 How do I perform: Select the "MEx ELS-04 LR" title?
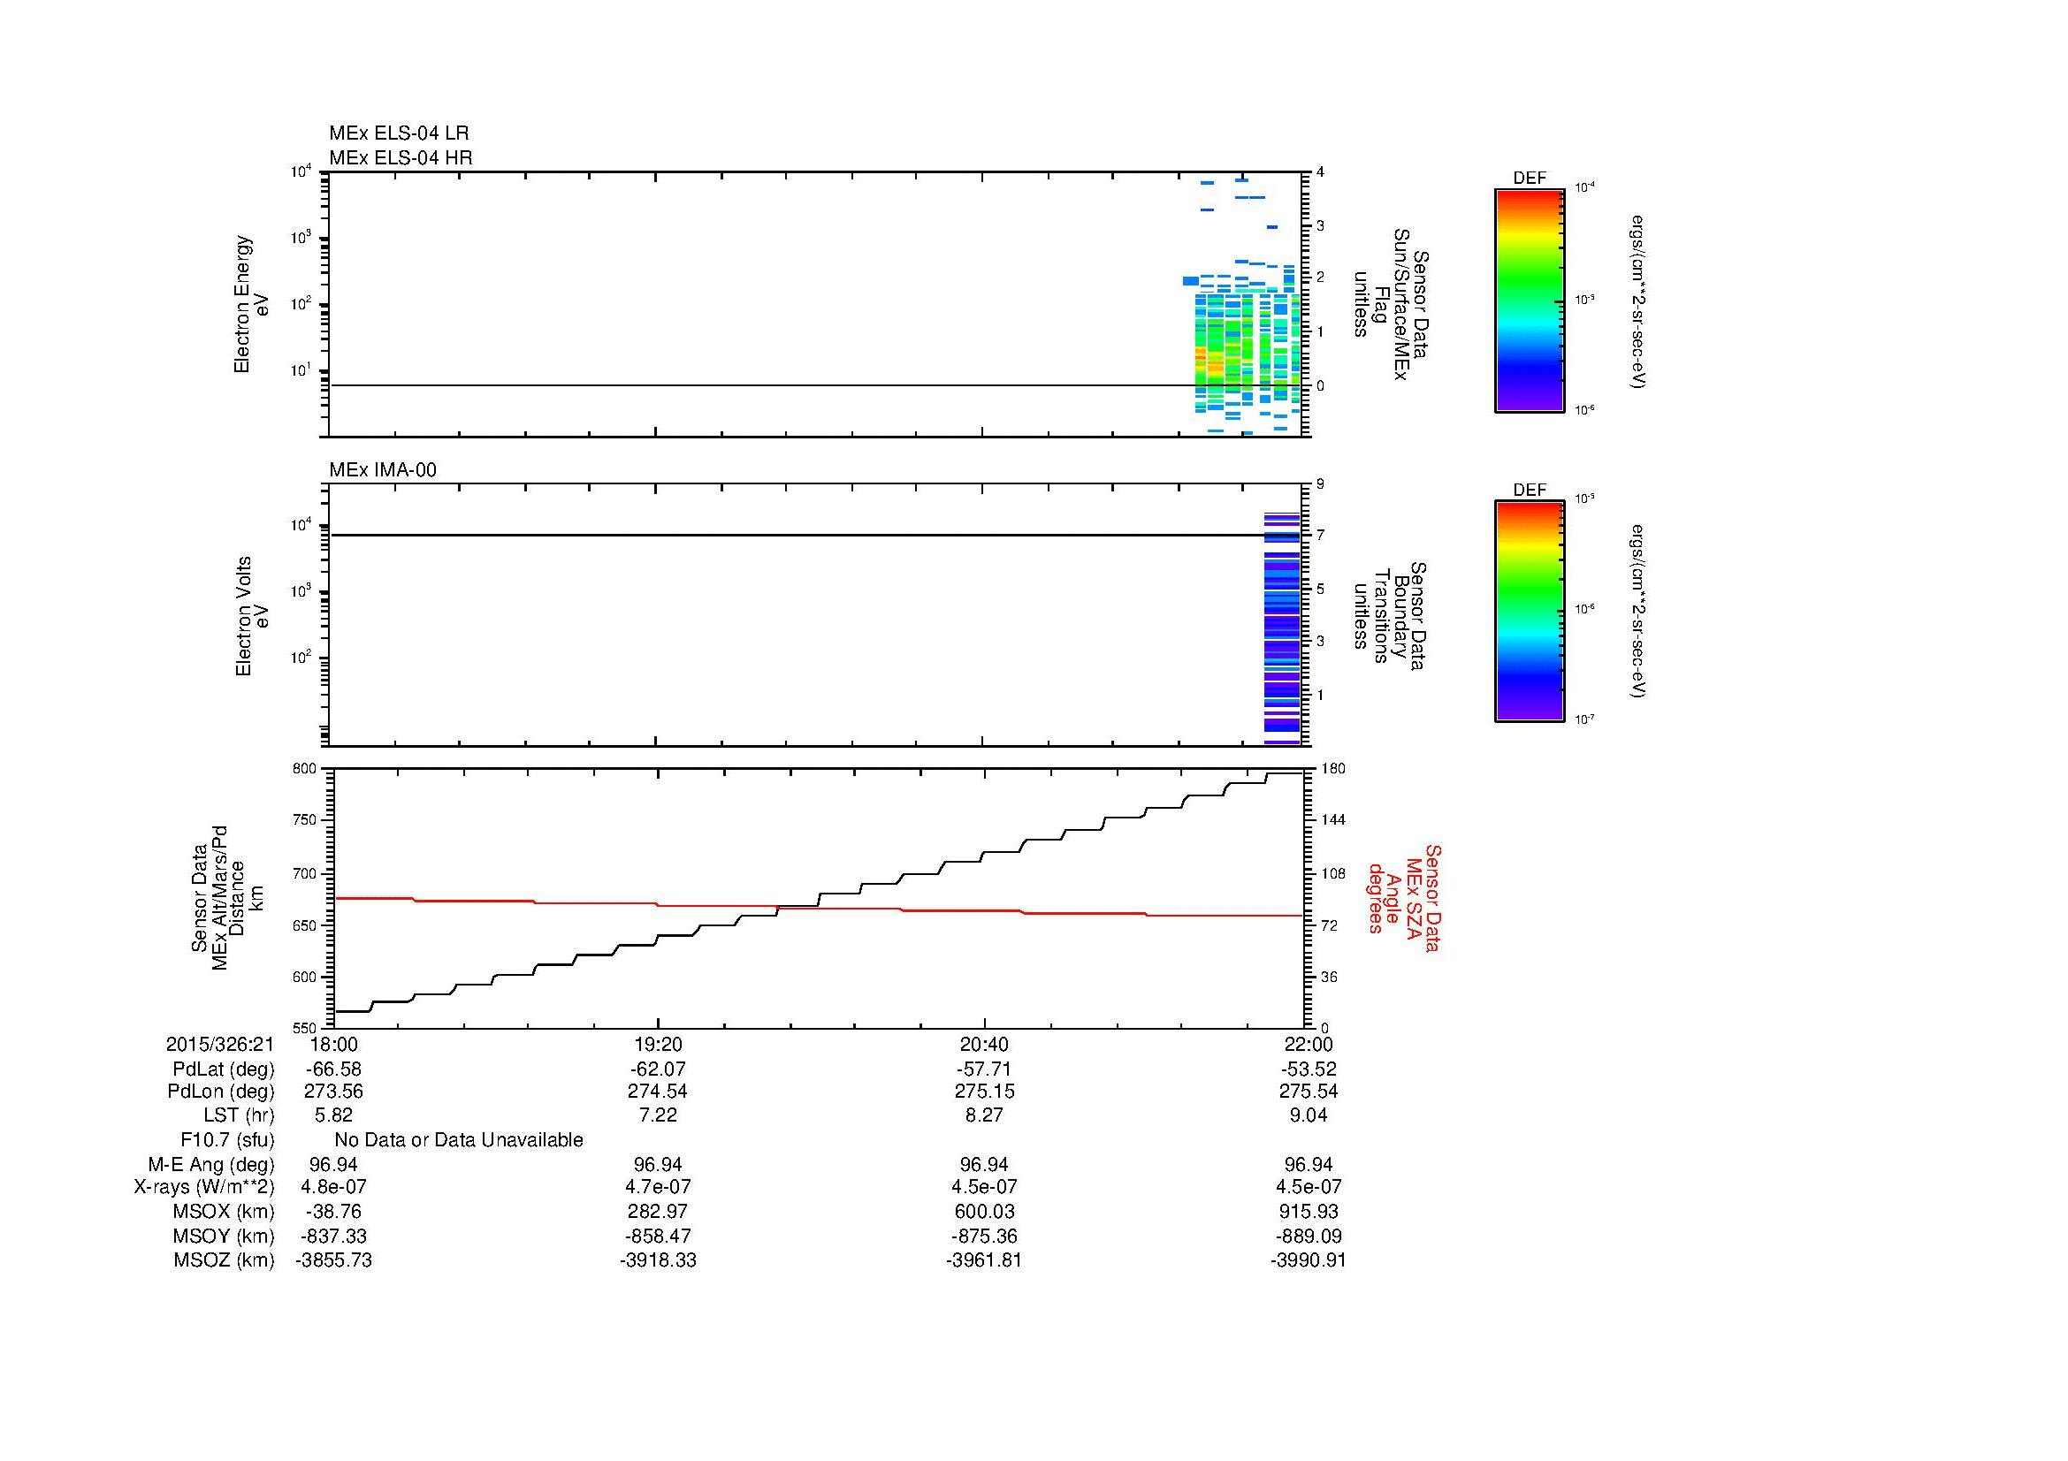399,133
